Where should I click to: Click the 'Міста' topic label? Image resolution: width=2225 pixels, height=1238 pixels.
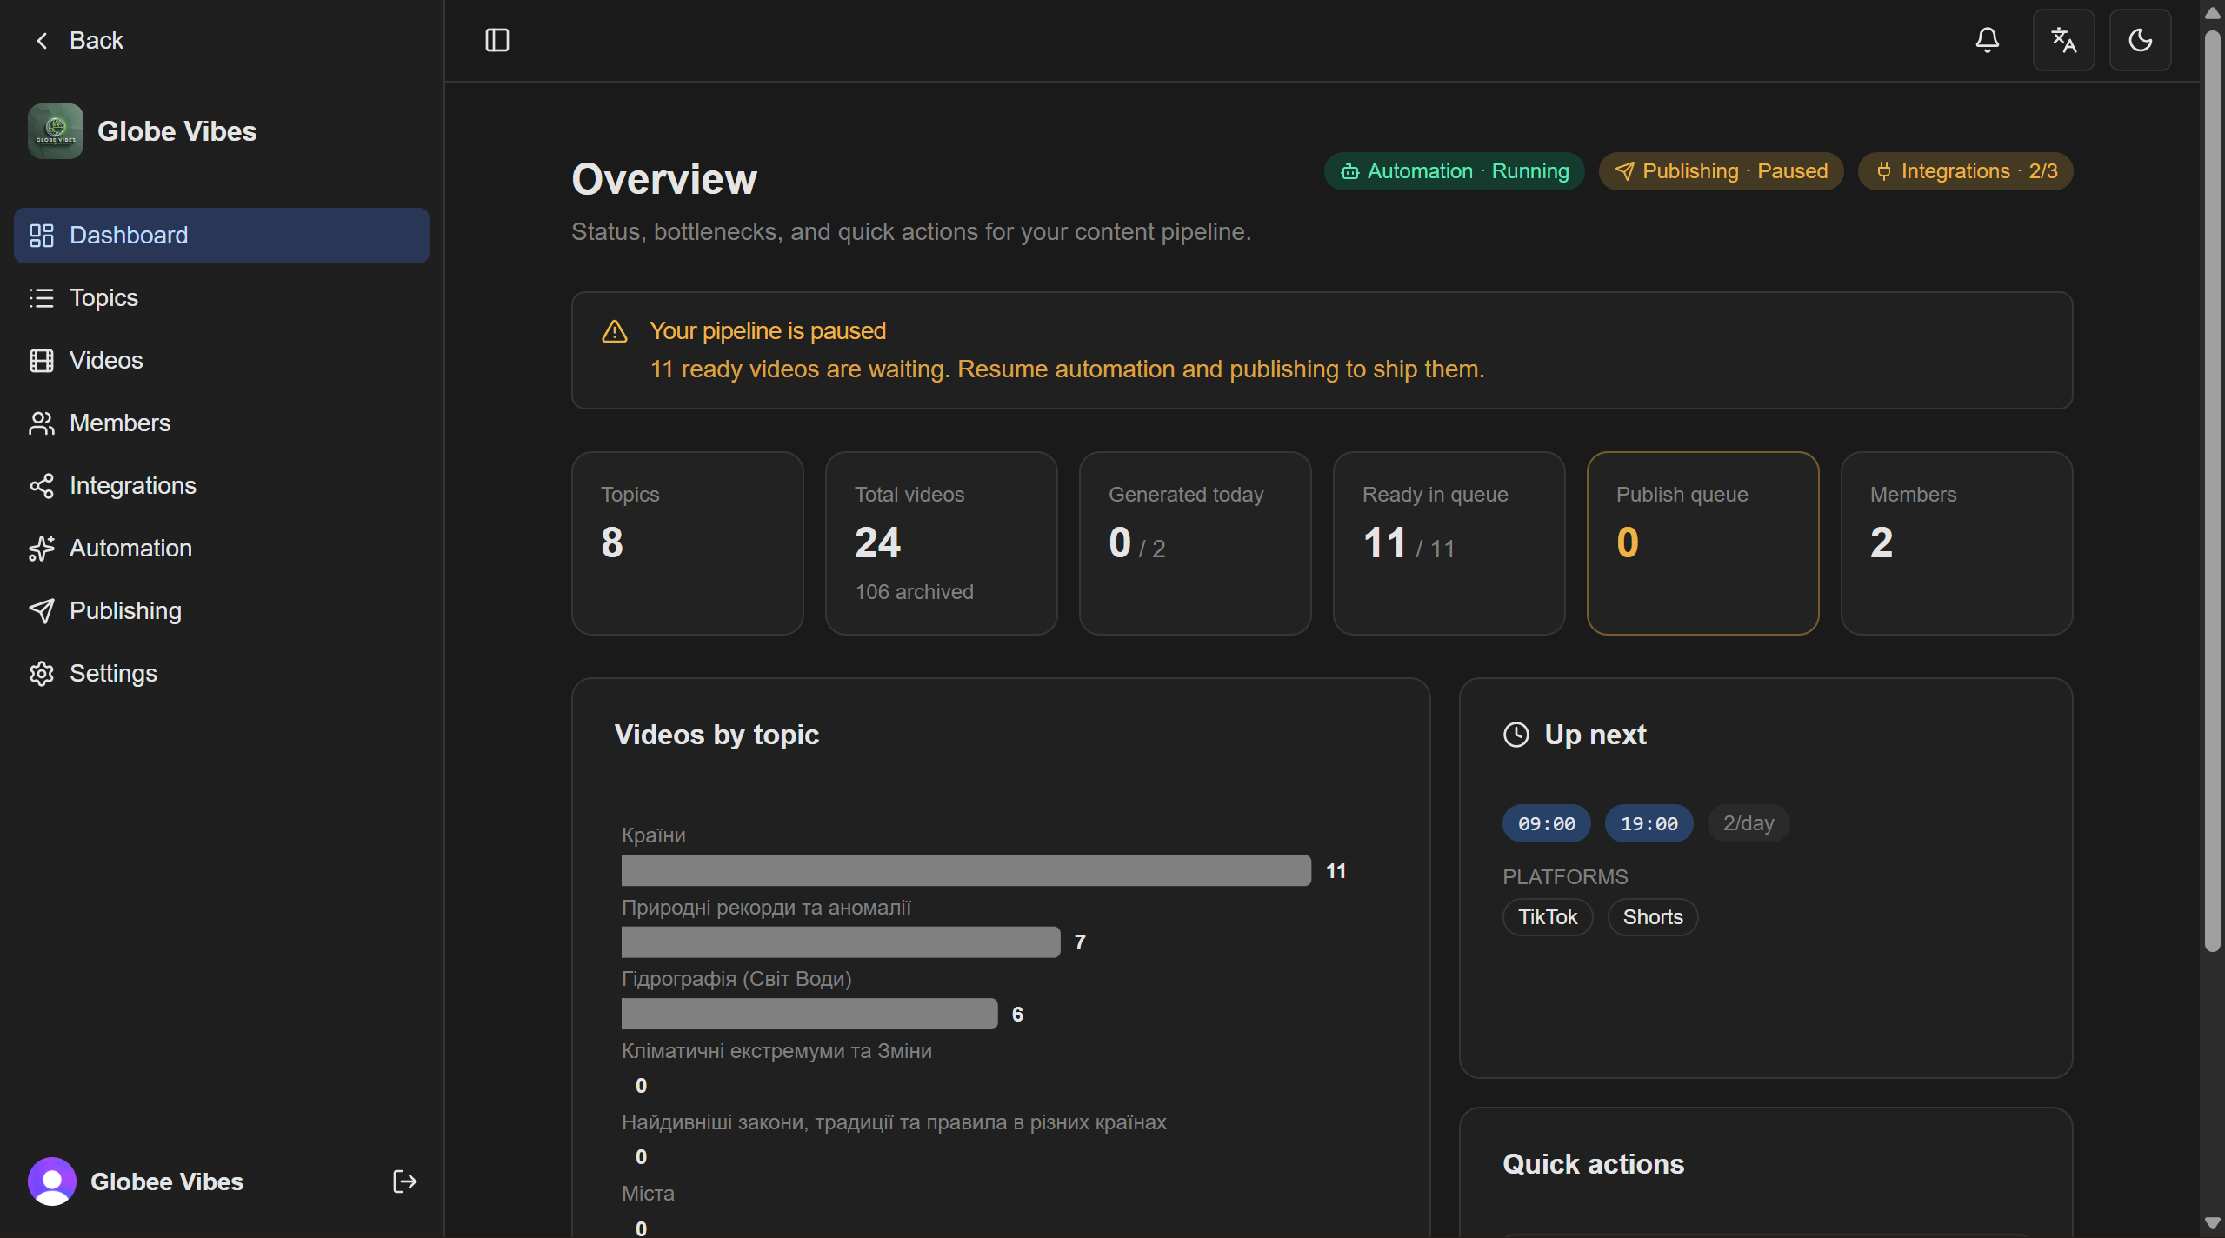pos(648,1194)
